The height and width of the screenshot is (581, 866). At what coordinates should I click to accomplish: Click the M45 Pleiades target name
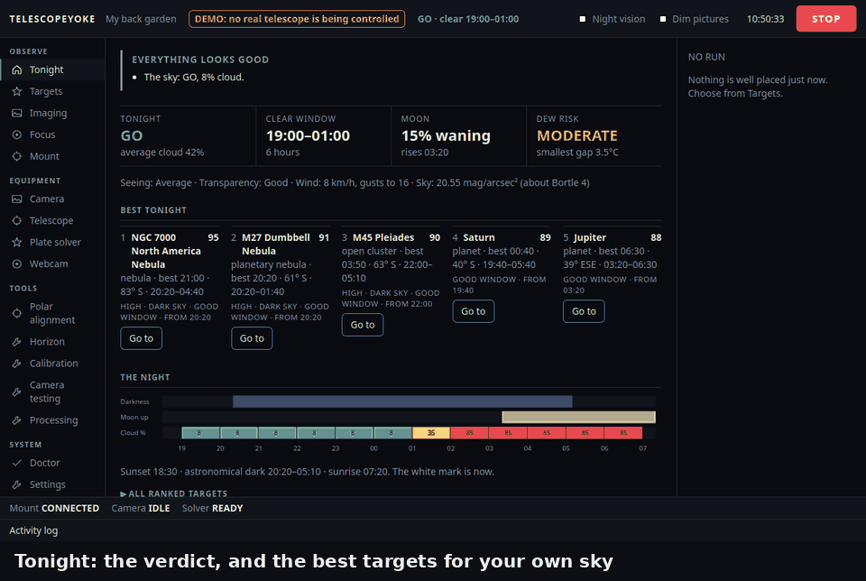[383, 237]
